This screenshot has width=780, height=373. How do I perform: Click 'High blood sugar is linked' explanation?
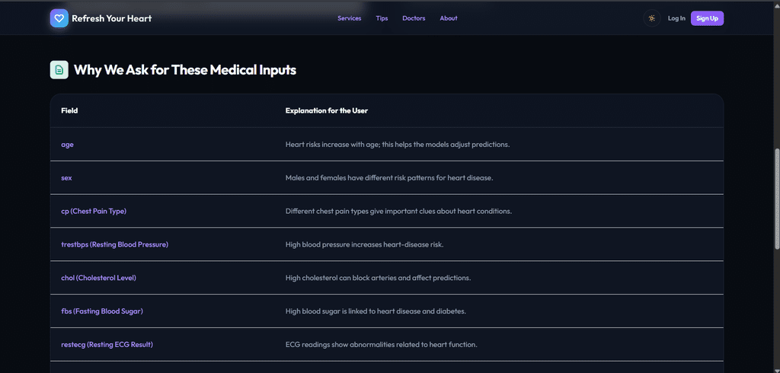[x=376, y=311]
